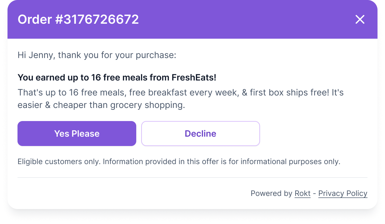Image resolution: width=385 pixels, height=224 pixels.
Task: Open the Privacy Policy link
Action: [343, 193]
